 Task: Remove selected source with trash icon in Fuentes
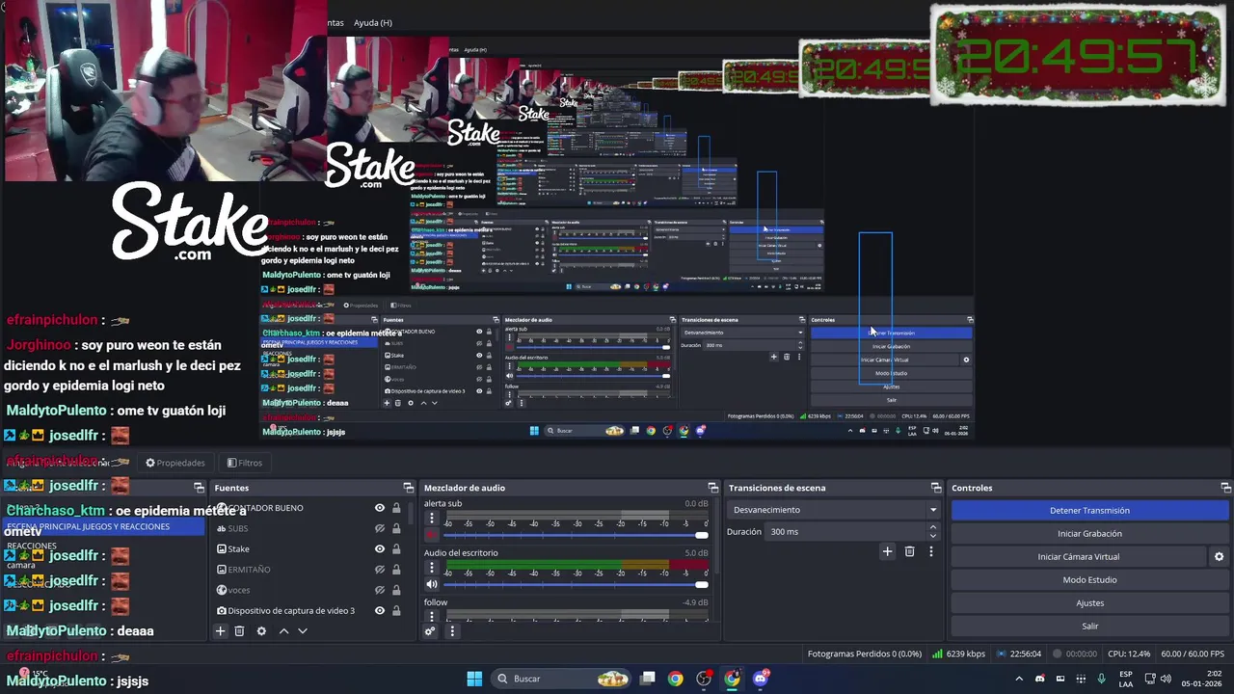(x=239, y=631)
